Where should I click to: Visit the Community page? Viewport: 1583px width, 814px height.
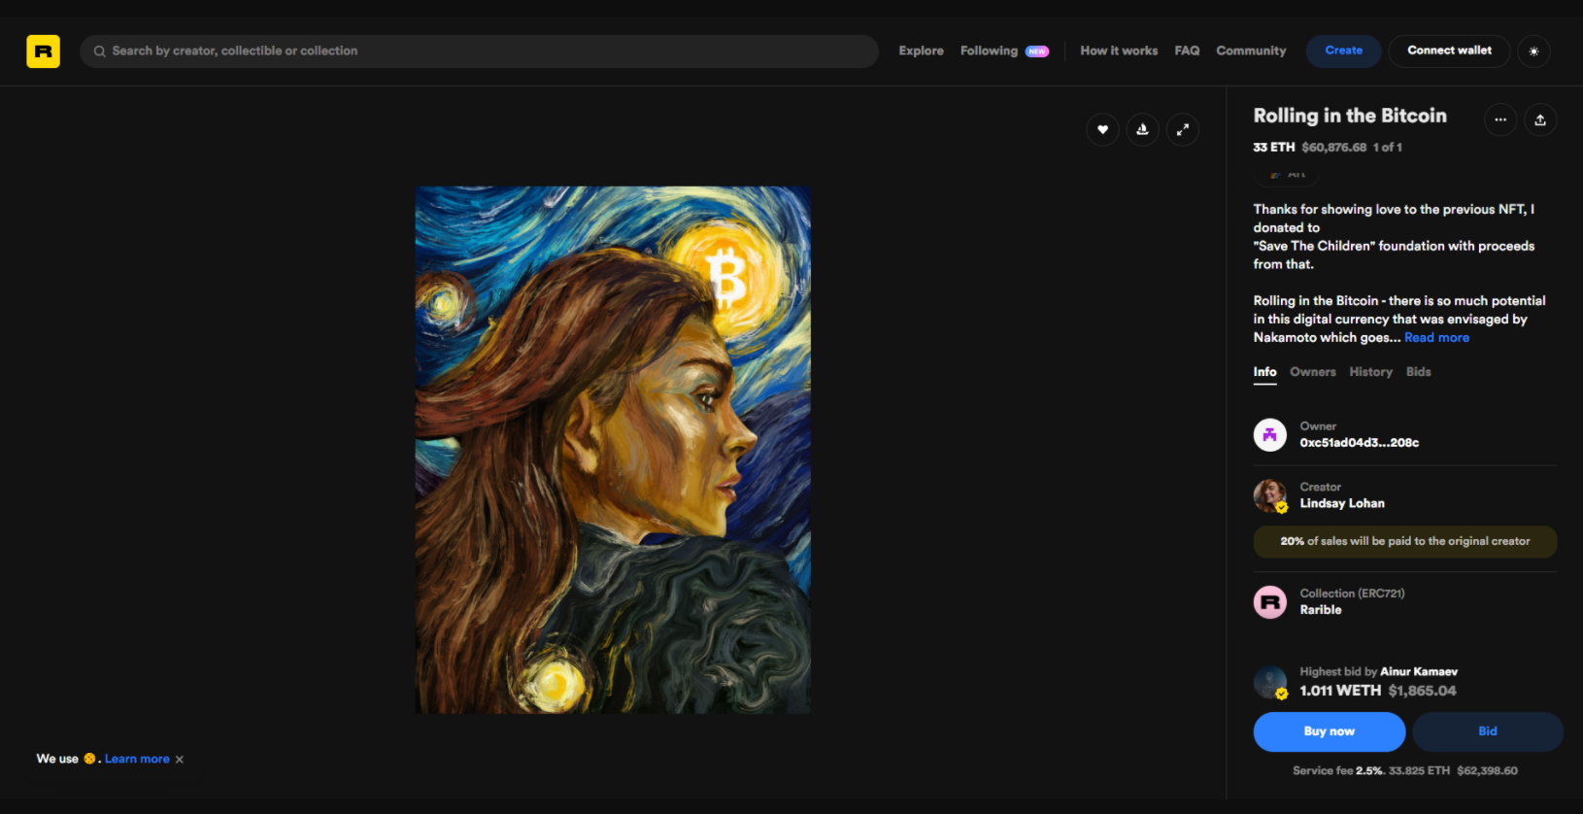[1251, 51]
